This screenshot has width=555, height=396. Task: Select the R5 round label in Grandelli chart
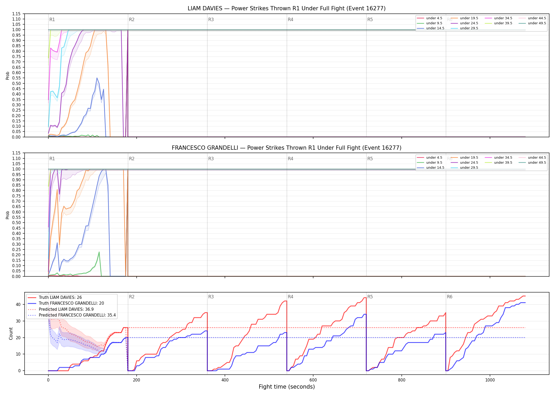click(370, 159)
